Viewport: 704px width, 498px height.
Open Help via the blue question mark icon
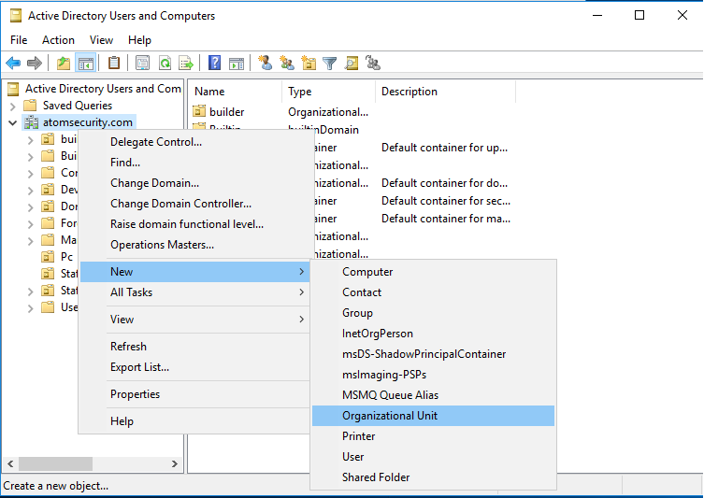click(x=215, y=64)
